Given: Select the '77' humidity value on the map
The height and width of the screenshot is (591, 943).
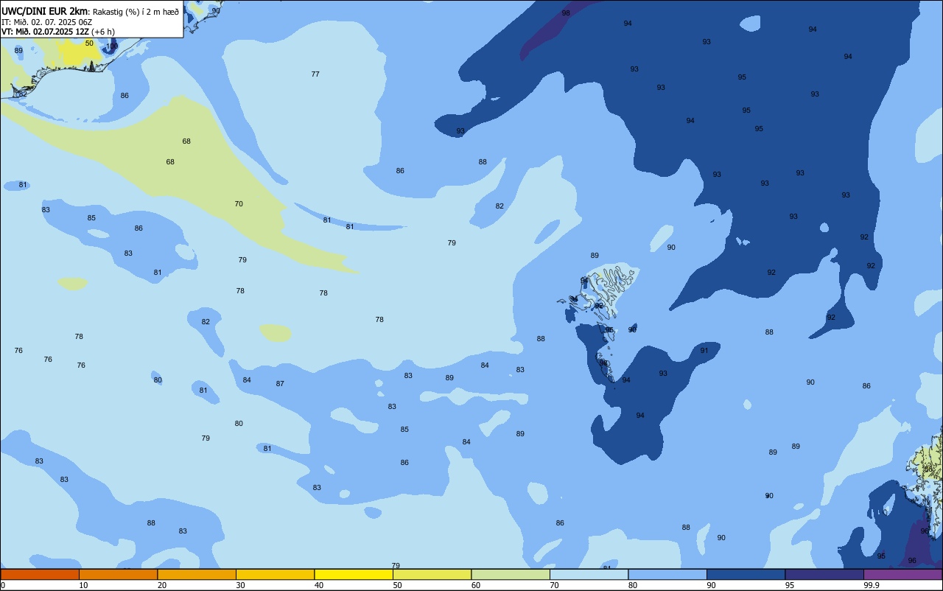Looking at the screenshot, I should (x=315, y=74).
